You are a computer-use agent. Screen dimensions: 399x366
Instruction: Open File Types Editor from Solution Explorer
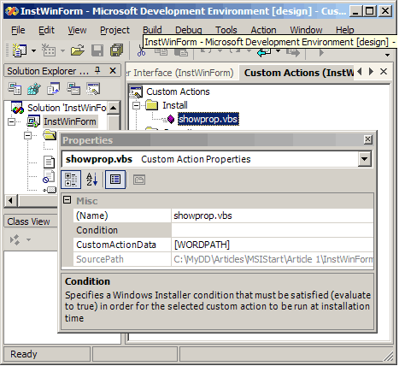coord(54,89)
